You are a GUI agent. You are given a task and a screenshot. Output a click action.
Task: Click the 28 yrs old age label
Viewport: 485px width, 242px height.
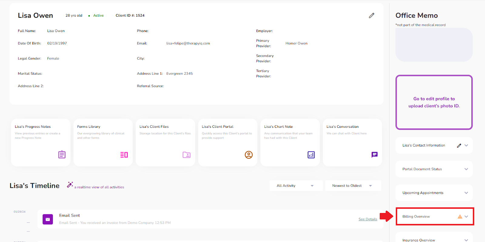pos(74,16)
